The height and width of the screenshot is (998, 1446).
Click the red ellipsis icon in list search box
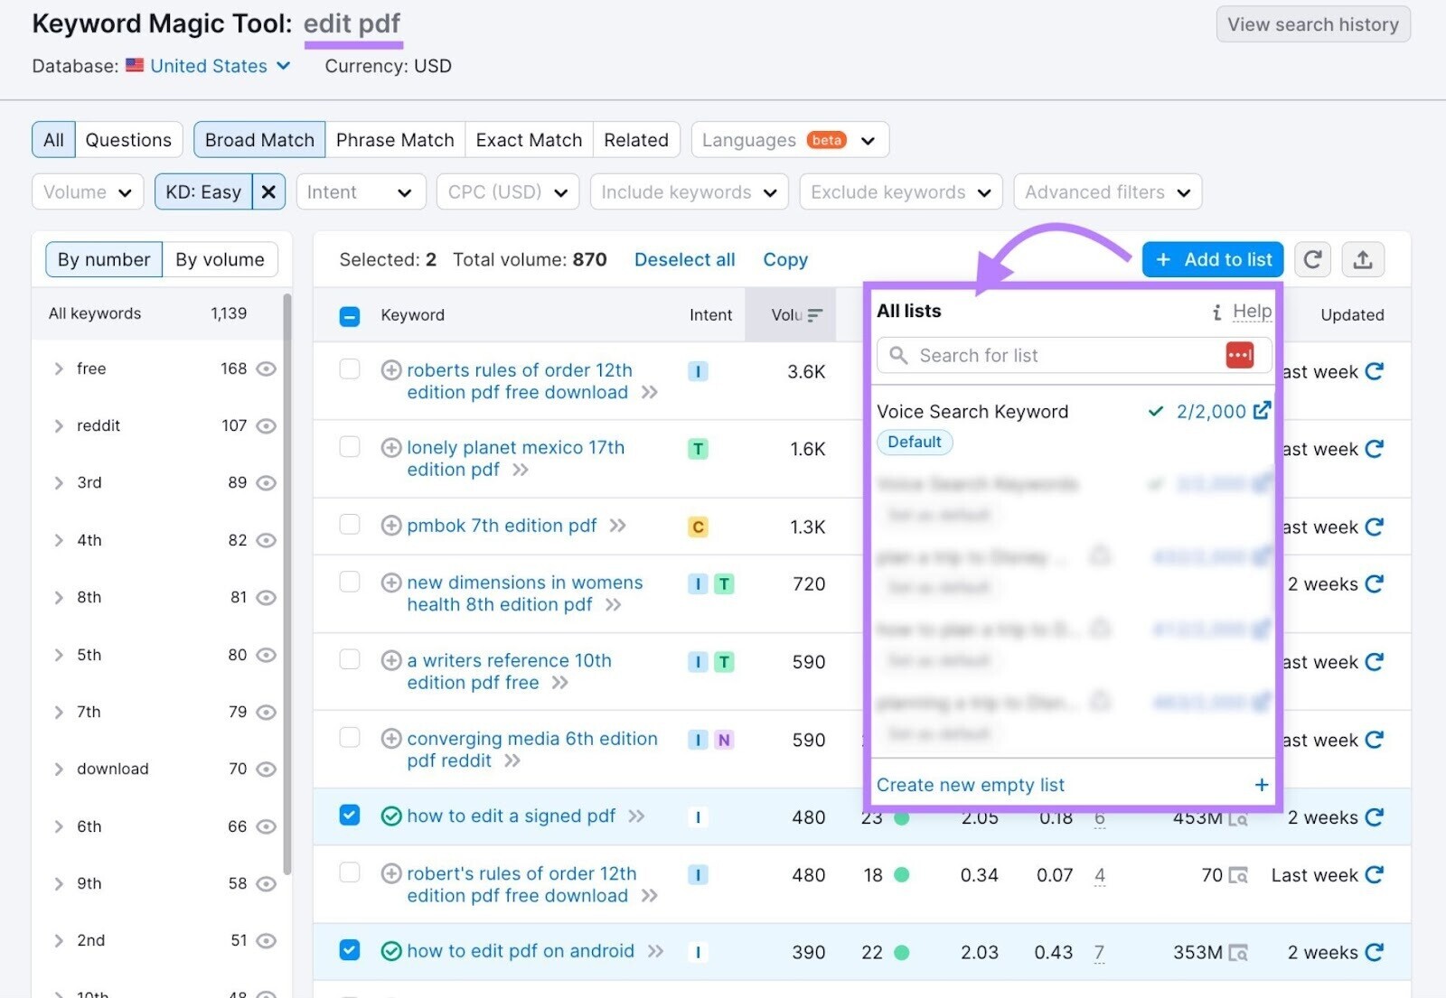[1239, 355]
